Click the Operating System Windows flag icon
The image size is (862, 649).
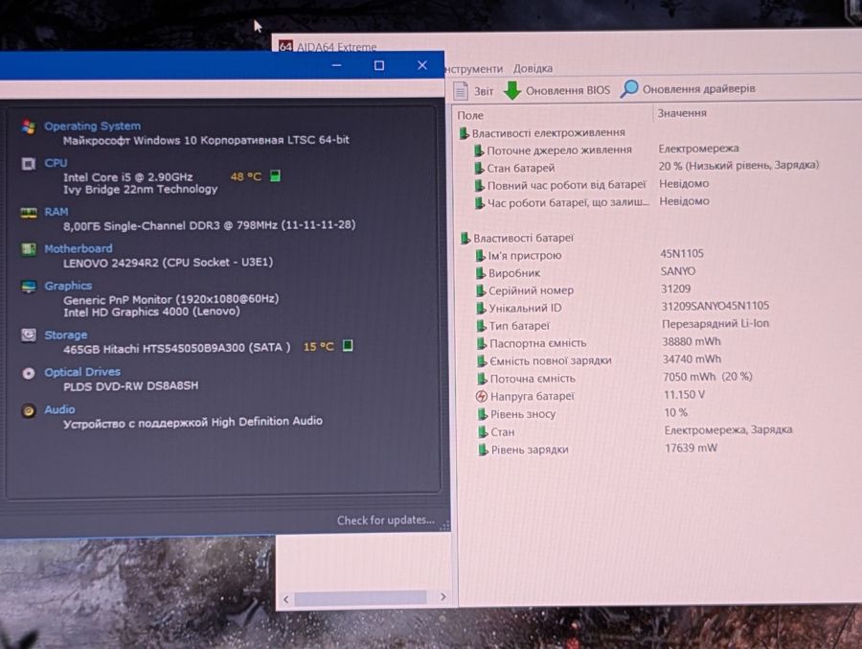(29, 127)
